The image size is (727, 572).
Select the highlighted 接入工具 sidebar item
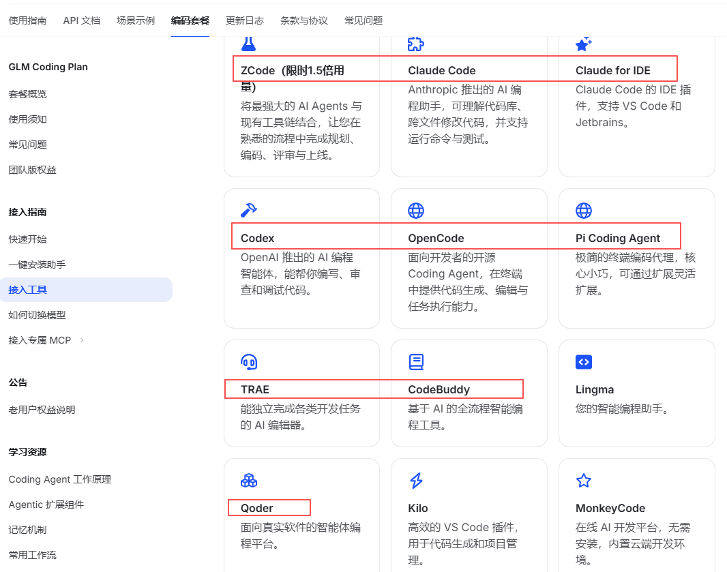pyautogui.click(x=86, y=290)
